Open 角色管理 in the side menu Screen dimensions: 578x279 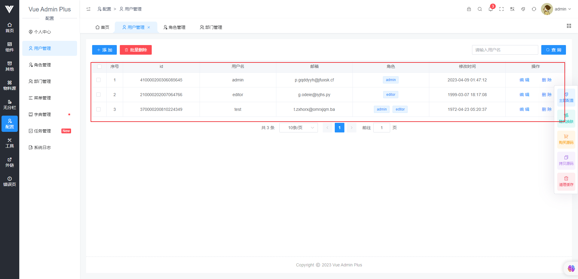pos(42,65)
